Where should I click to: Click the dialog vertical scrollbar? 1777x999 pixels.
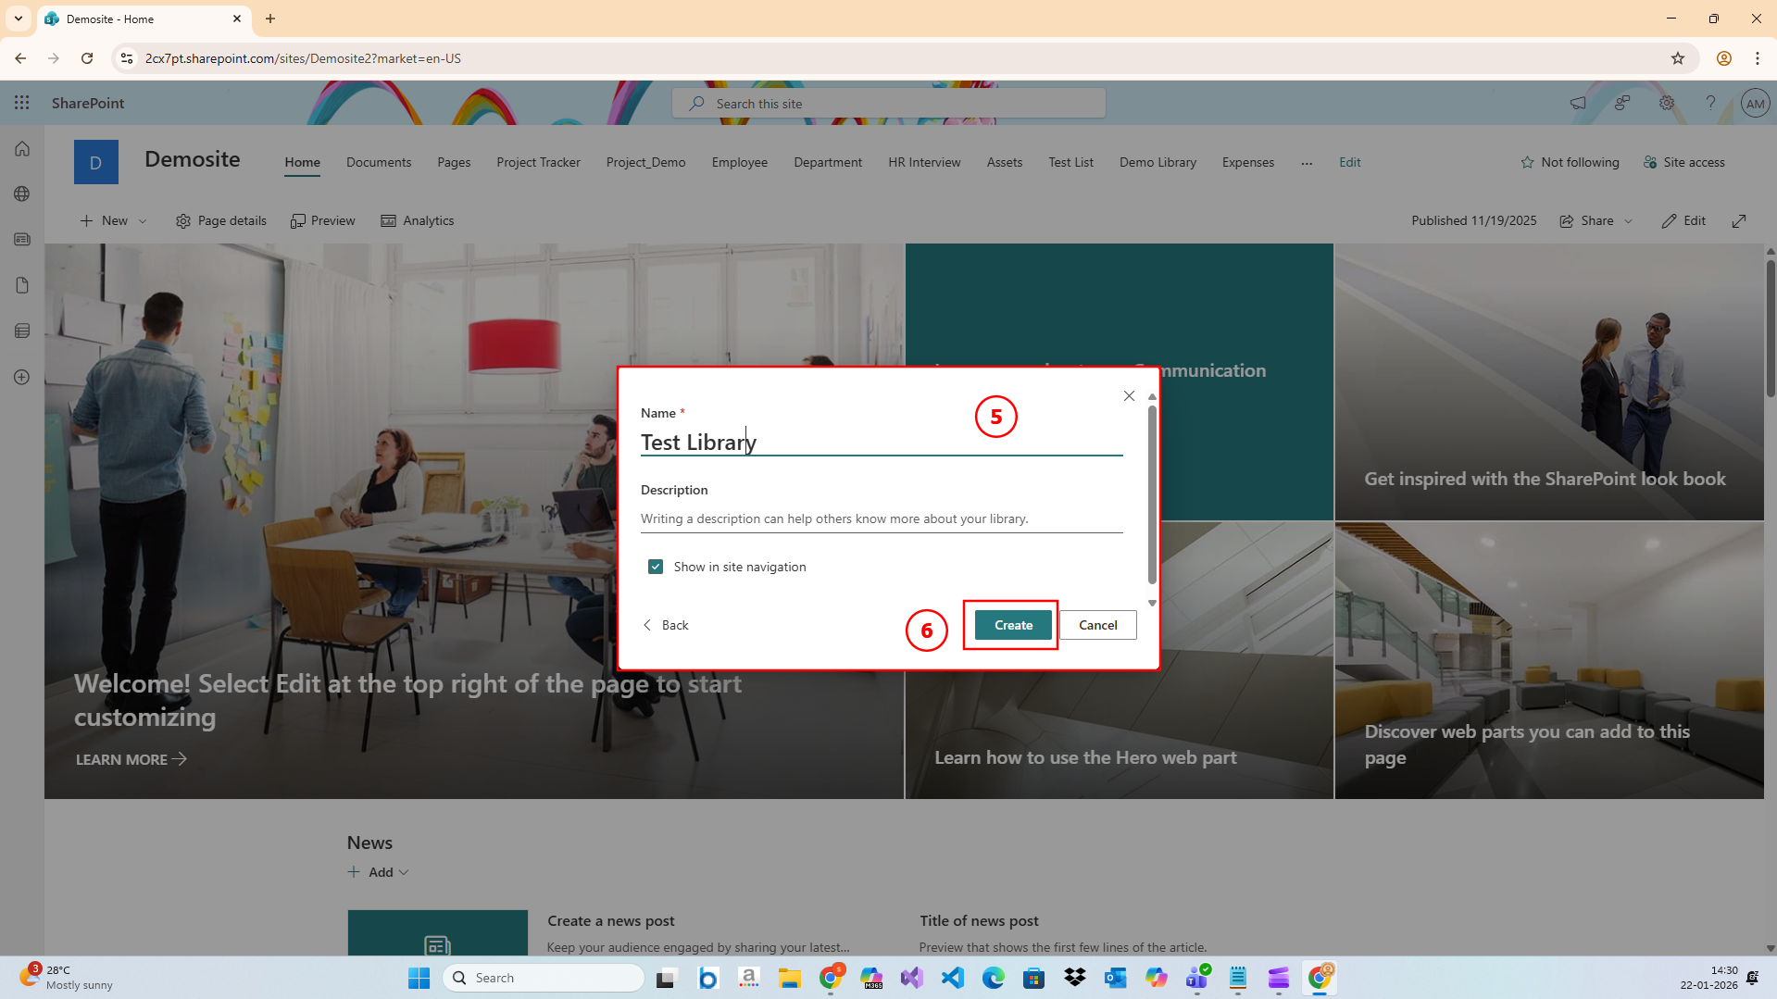click(1152, 495)
